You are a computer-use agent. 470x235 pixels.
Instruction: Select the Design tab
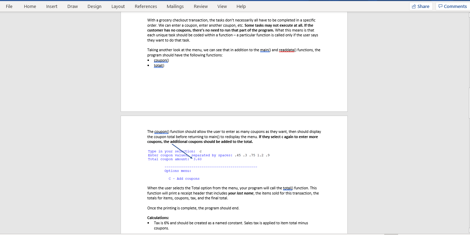(x=94, y=6)
